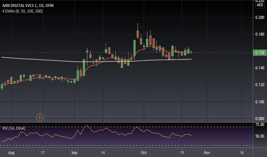This screenshot has height=157, width=267.
Task: Click the 0.140 price axis label
Action: pos(260,68)
